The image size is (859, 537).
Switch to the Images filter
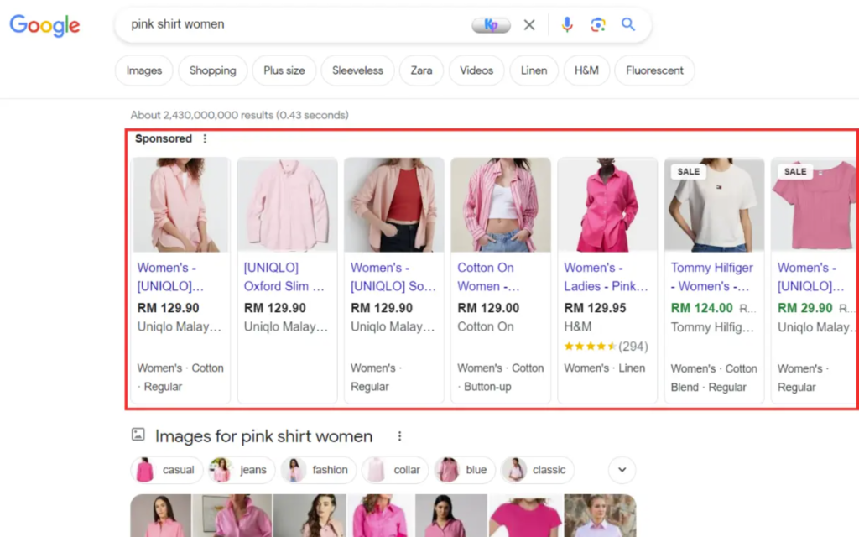tap(144, 70)
